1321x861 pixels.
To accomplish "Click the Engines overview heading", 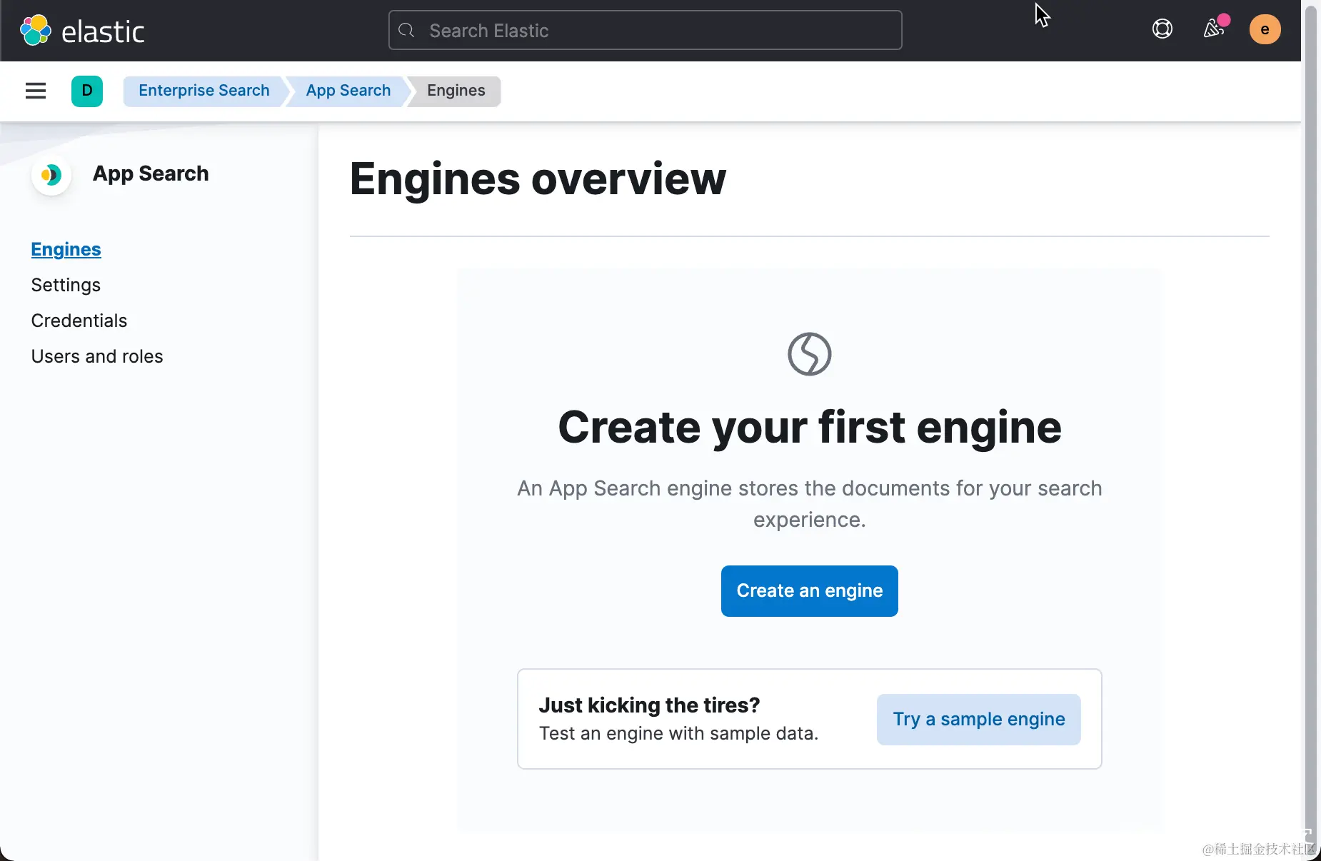I will tap(538, 178).
